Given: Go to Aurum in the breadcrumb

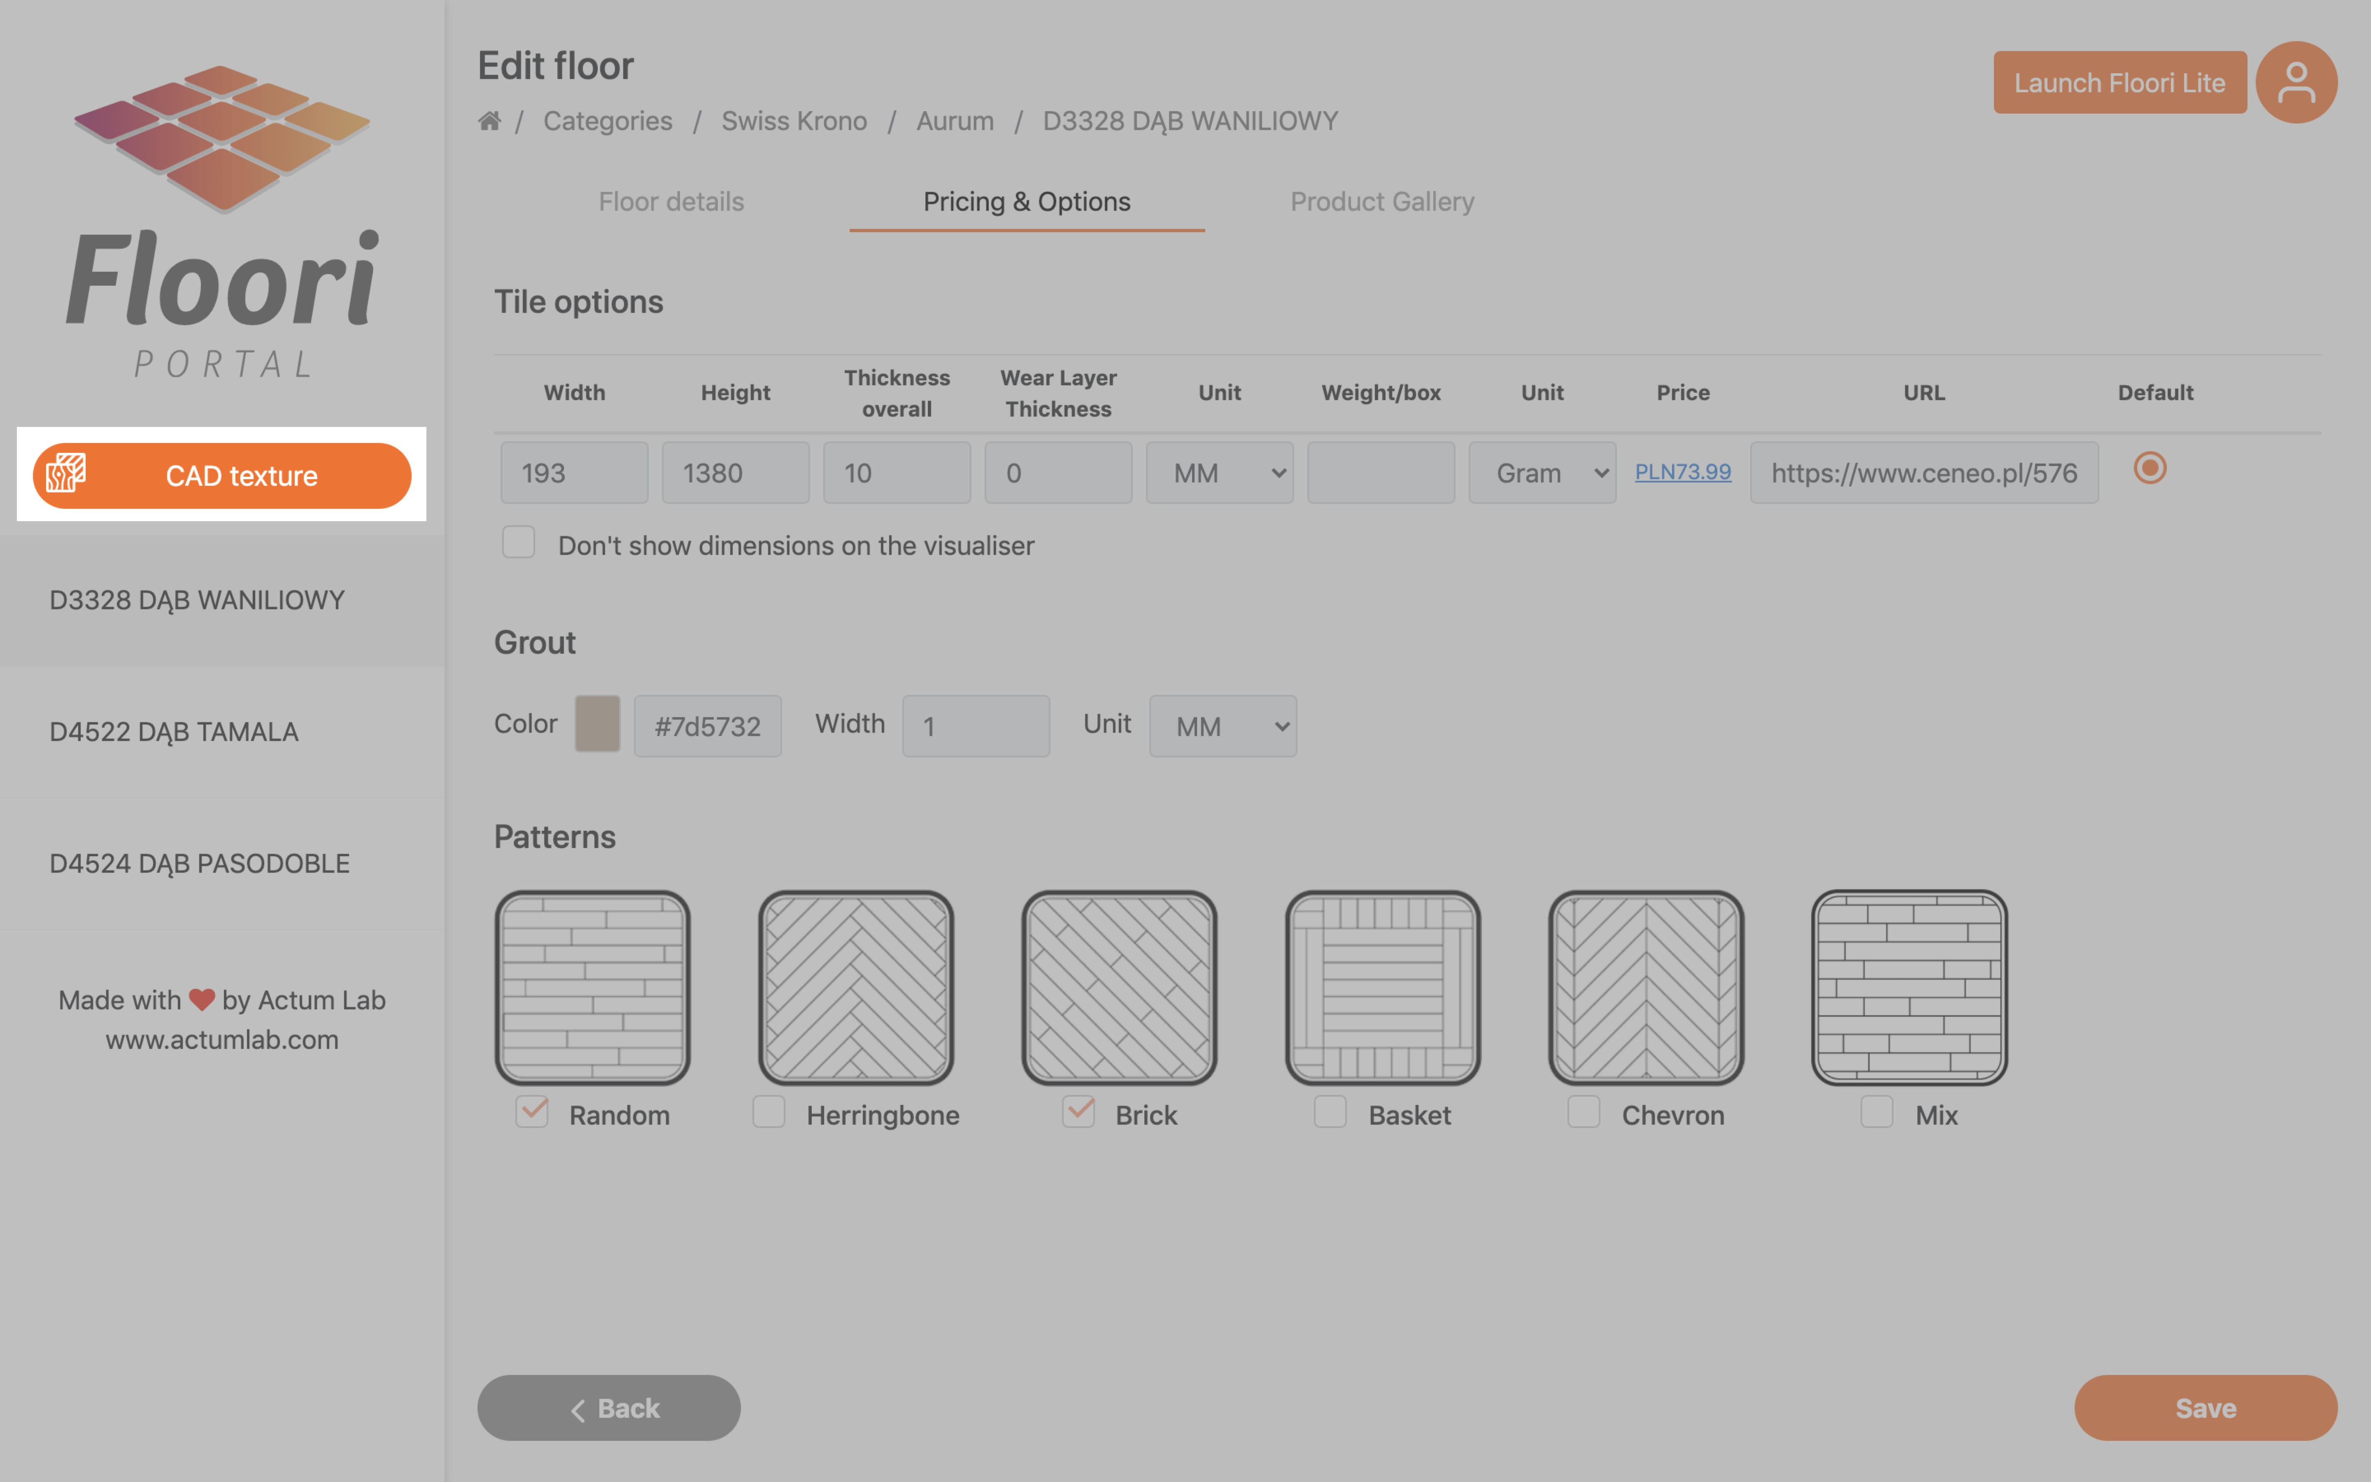Looking at the screenshot, I should click(955, 121).
